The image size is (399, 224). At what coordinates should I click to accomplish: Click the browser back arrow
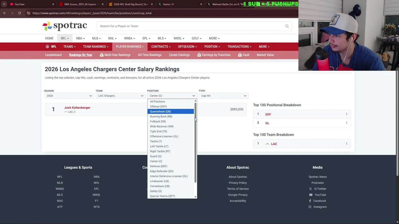point(4,13)
